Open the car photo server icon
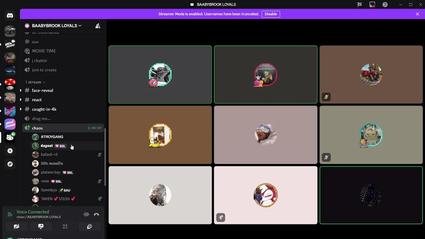The height and width of the screenshot is (239, 425). click(10, 31)
